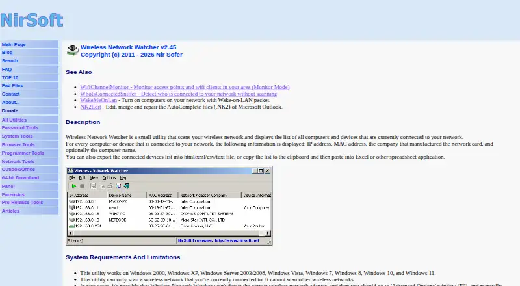The height and width of the screenshot is (286, 520).
Task: Open the Contact page
Action: (x=10, y=94)
